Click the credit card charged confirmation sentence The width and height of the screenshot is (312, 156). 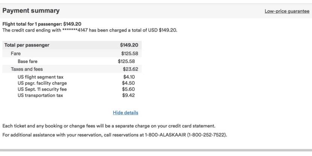click(90, 30)
